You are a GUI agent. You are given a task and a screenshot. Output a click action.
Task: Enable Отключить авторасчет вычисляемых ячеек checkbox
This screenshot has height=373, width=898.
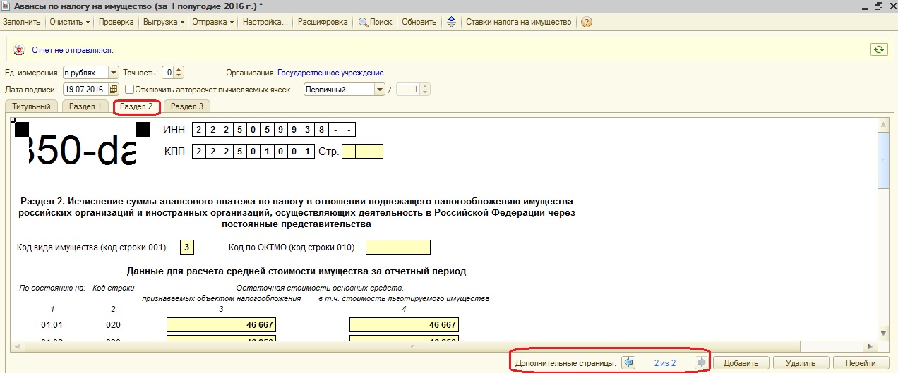(x=129, y=90)
